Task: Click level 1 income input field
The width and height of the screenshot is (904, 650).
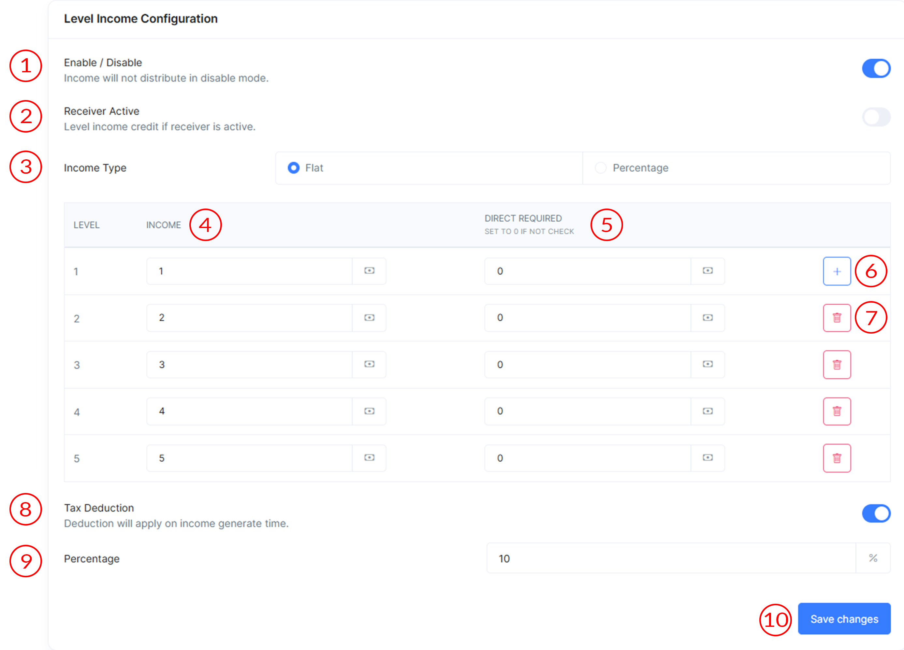Action: coord(249,271)
